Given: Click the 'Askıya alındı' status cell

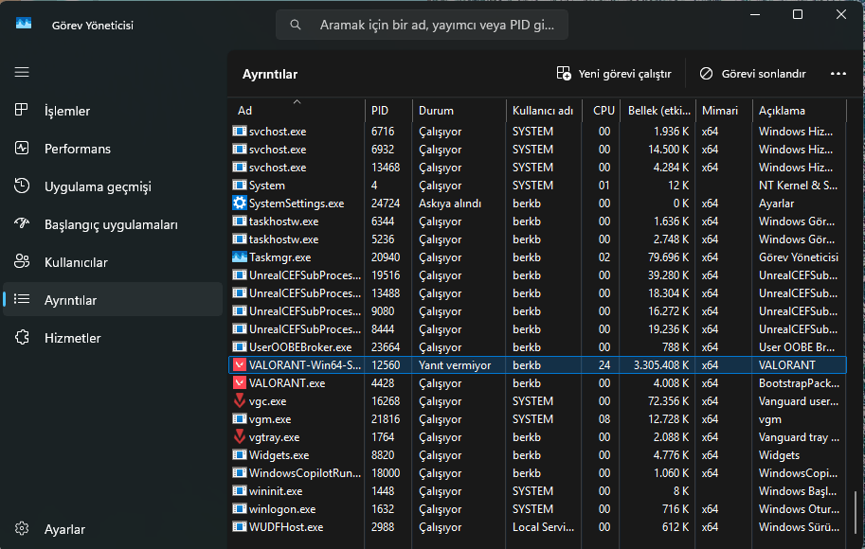Looking at the screenshot, I should pyautogui.click(x=450, y=204).
